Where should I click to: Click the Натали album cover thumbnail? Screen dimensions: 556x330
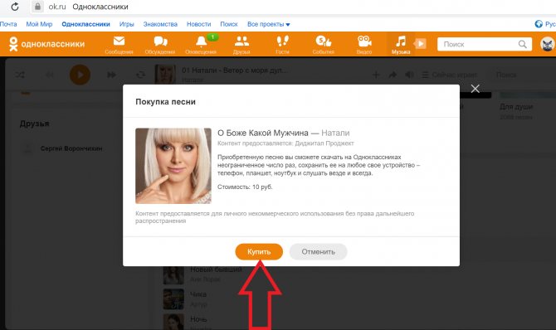pos(173,166)
